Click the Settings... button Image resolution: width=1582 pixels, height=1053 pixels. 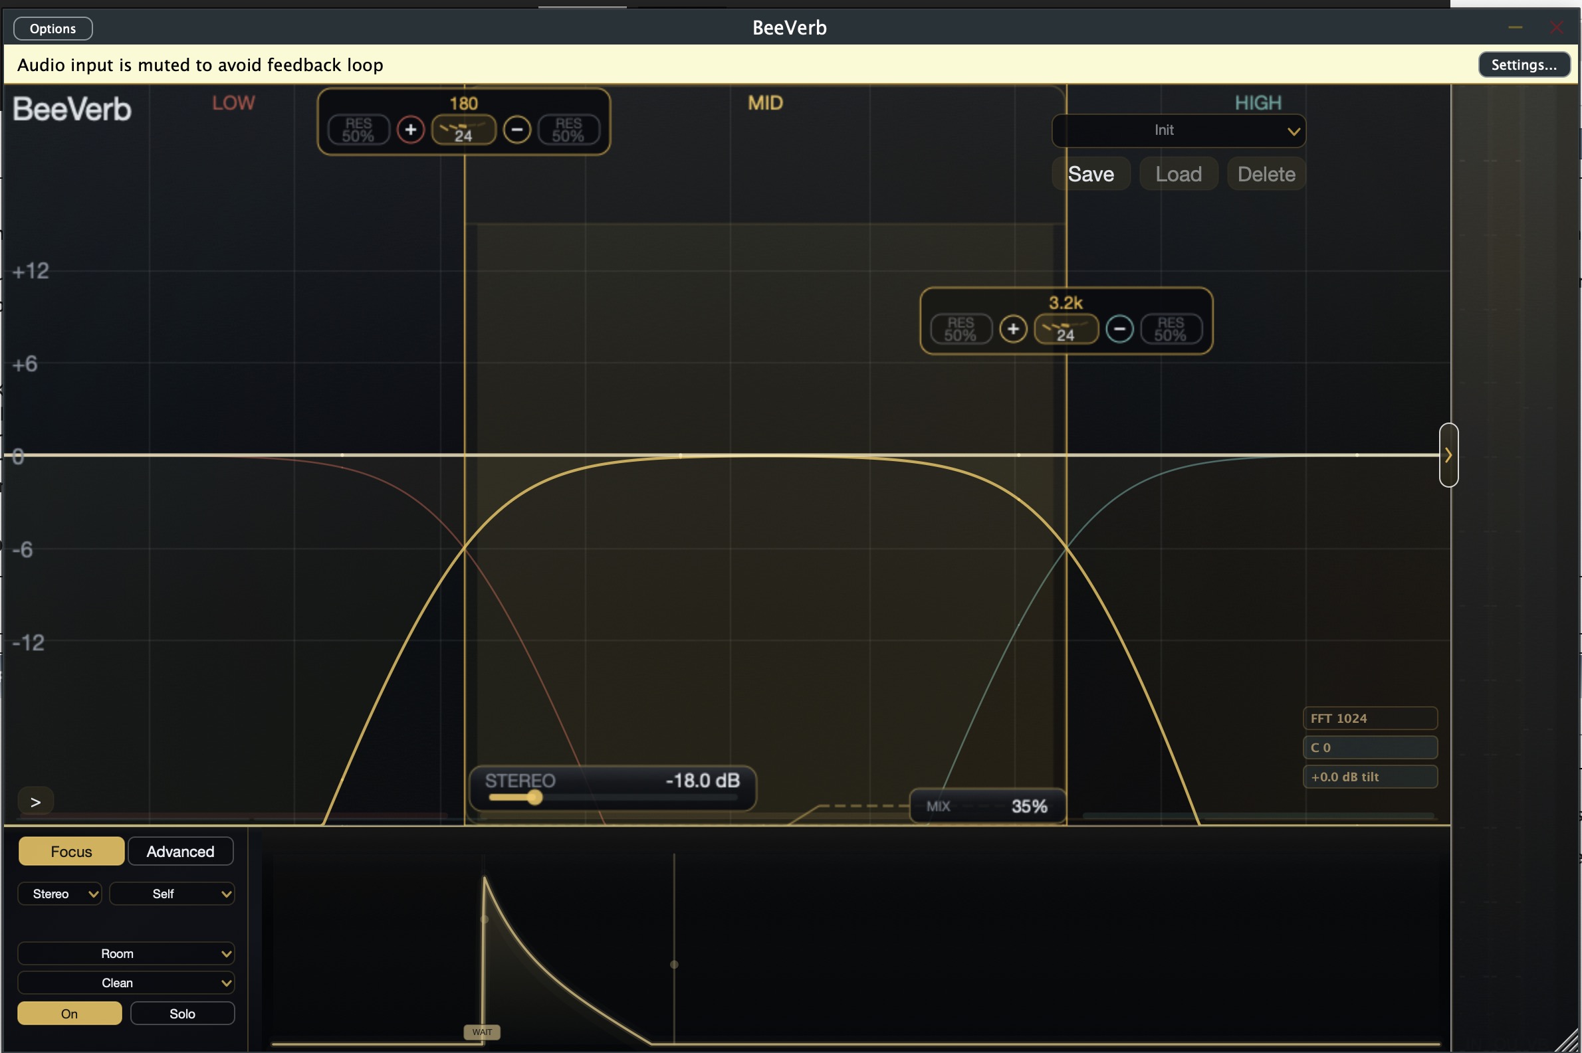(1524, 64)
